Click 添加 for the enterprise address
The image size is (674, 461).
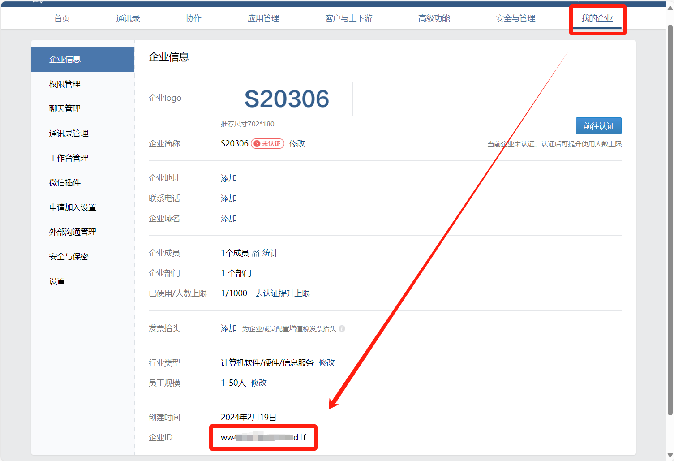(x=228, y=178)
